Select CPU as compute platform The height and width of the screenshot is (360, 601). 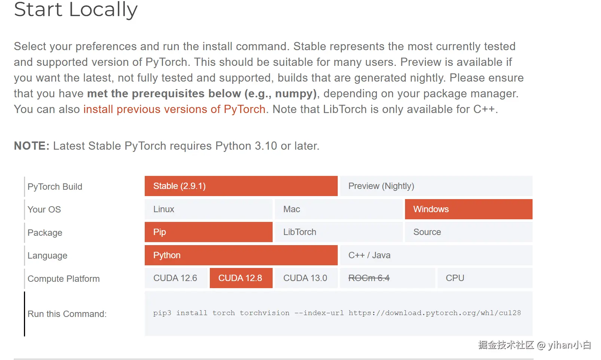click(x=485, y=278)
